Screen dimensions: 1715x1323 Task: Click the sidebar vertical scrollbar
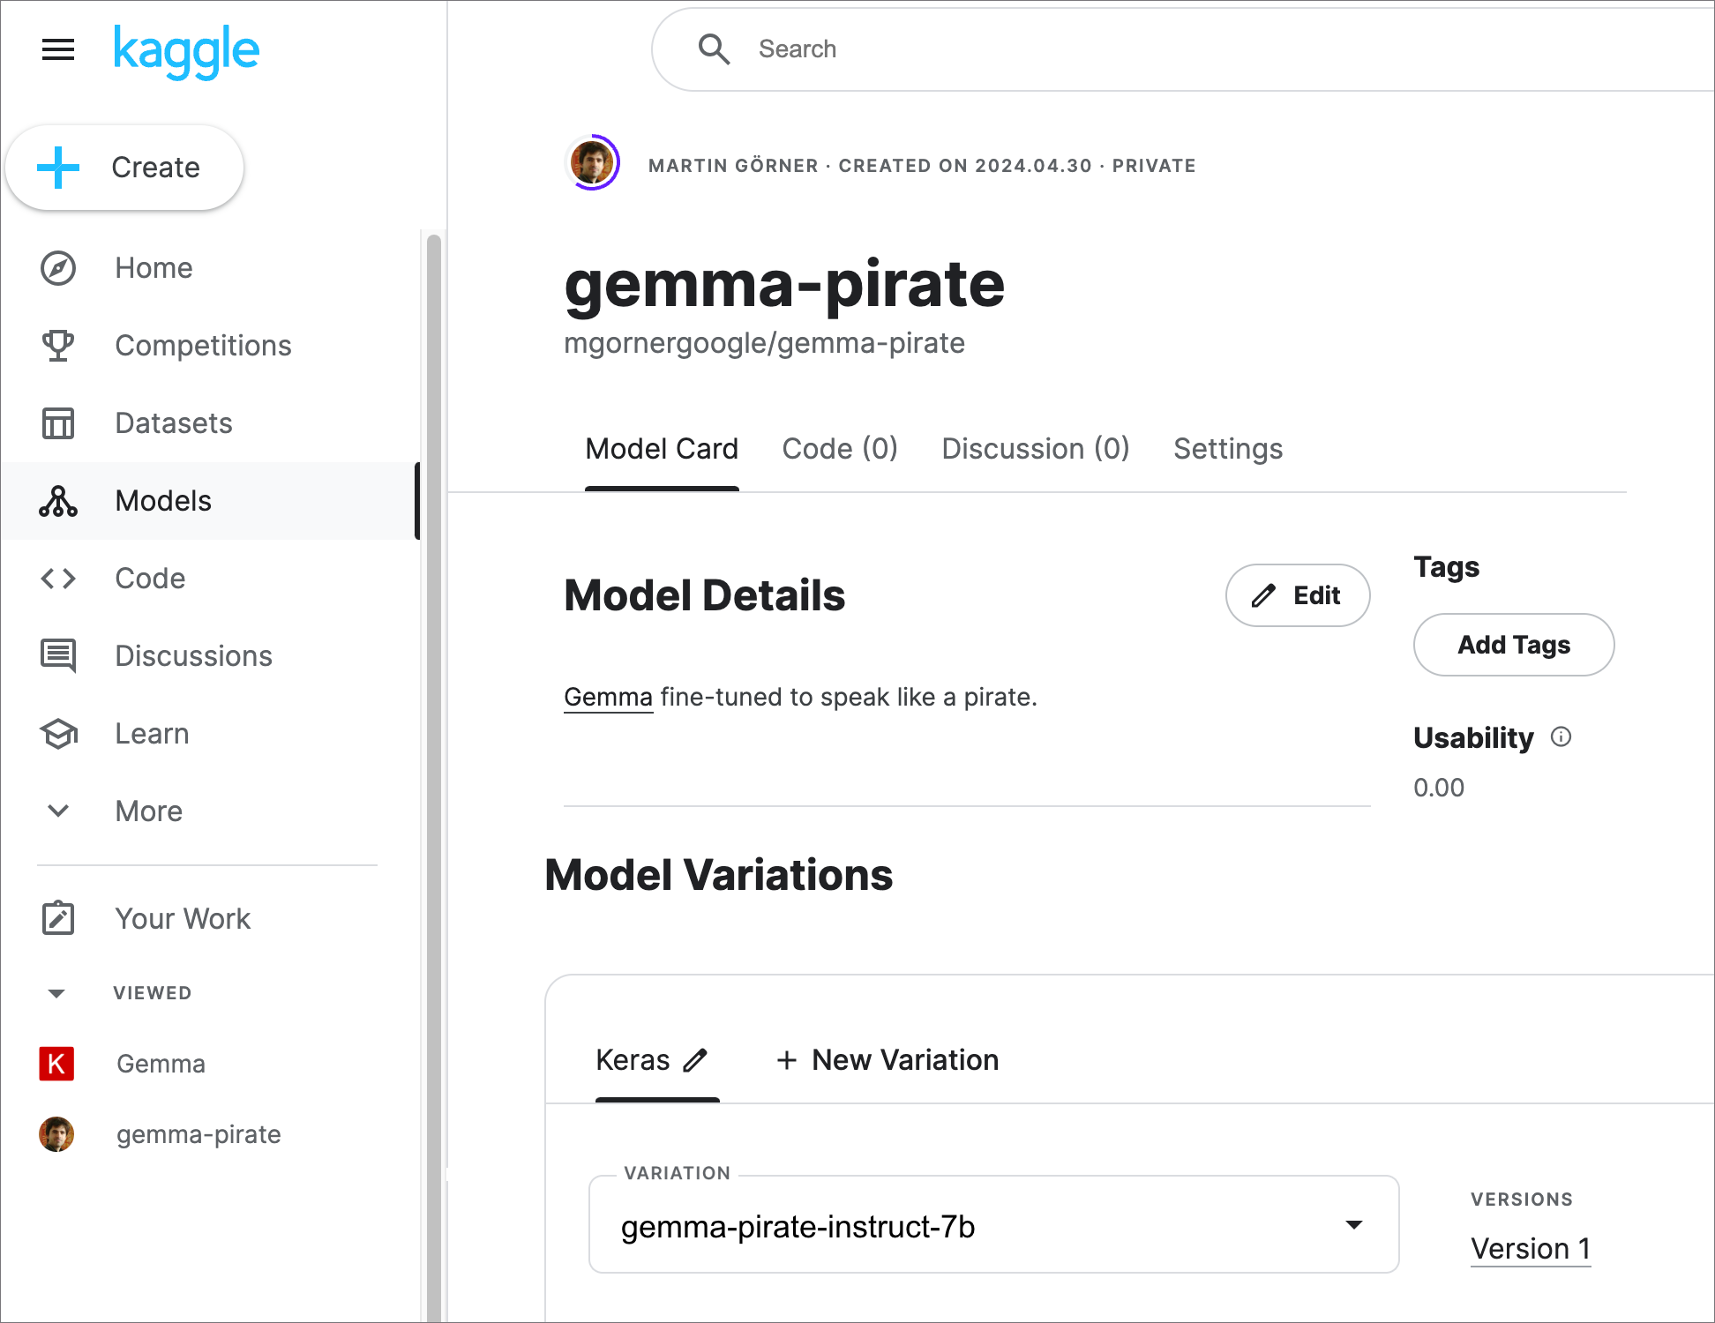pyautogui.click(x=433, y=776)
